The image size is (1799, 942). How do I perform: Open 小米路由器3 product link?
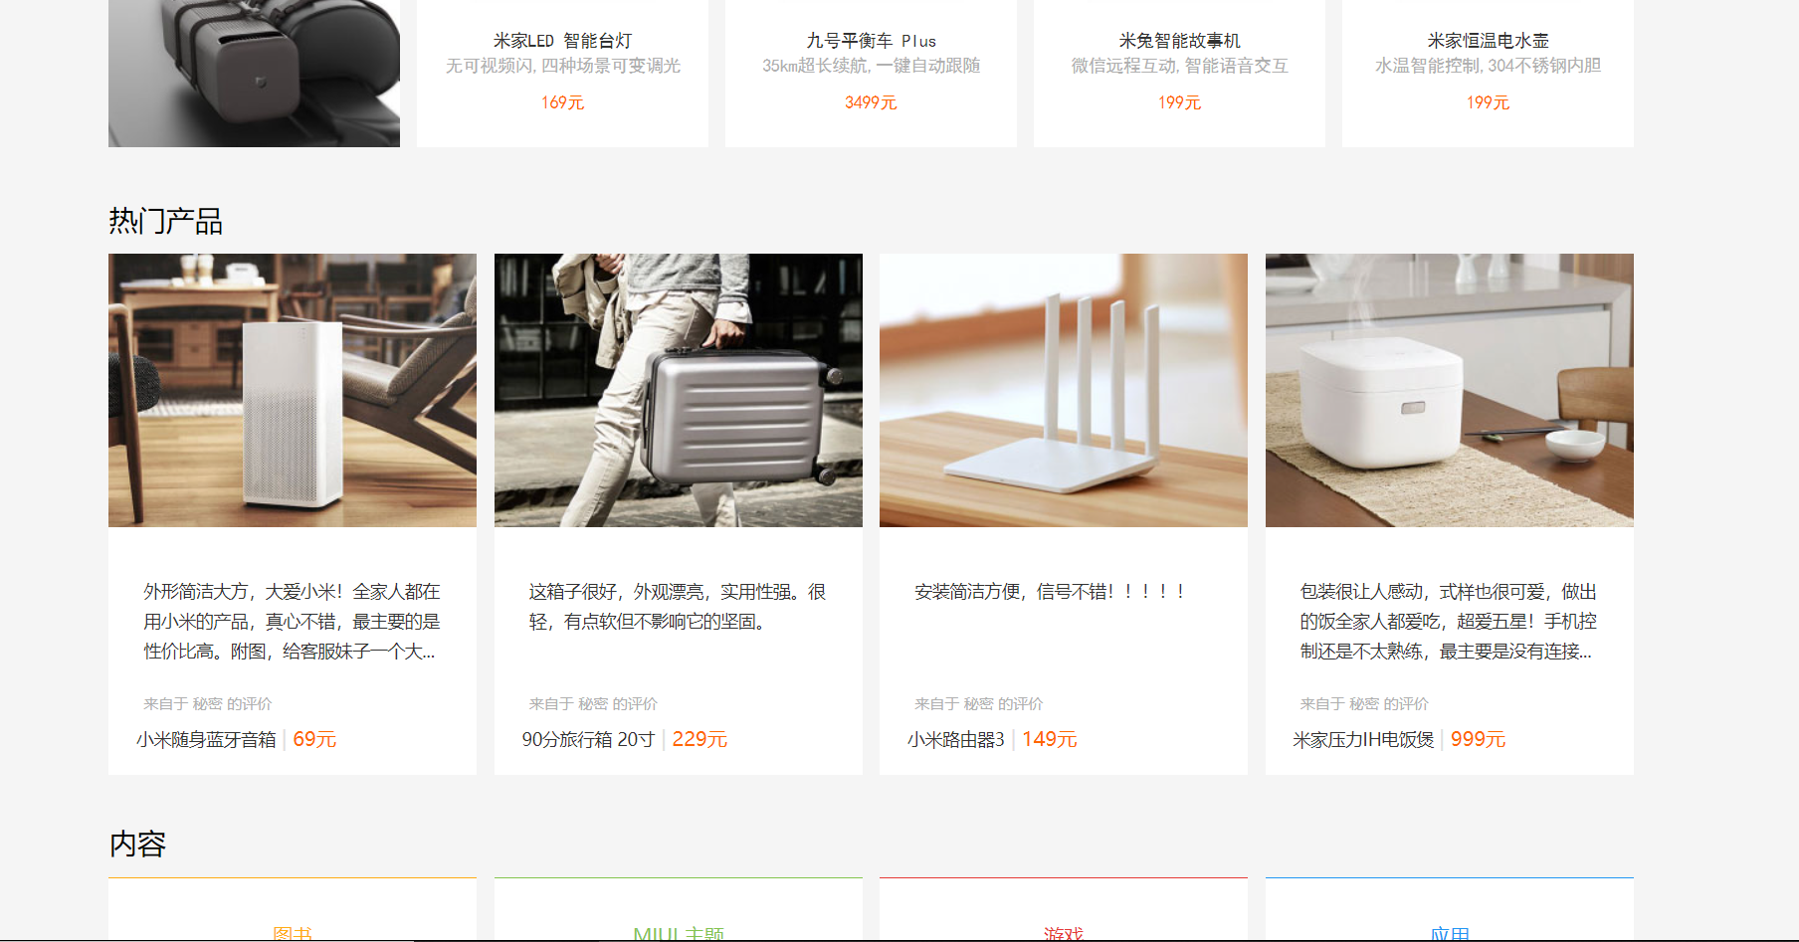point(956,740)
